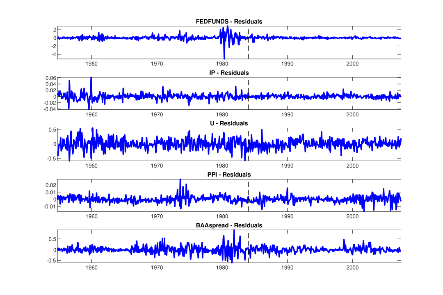443x295 pixels.
Task: Click the 0.5 y-axis label on BAAspread plot
Action: 53,239
